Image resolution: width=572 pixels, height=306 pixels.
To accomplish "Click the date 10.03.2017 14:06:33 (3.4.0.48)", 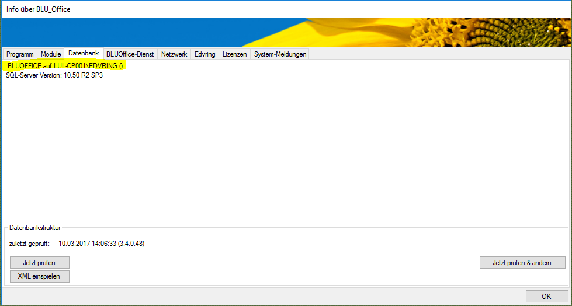I will coord(102,244).
